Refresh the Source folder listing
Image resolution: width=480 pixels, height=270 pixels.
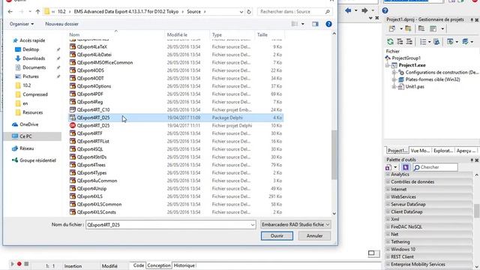(x=249, y=12)
